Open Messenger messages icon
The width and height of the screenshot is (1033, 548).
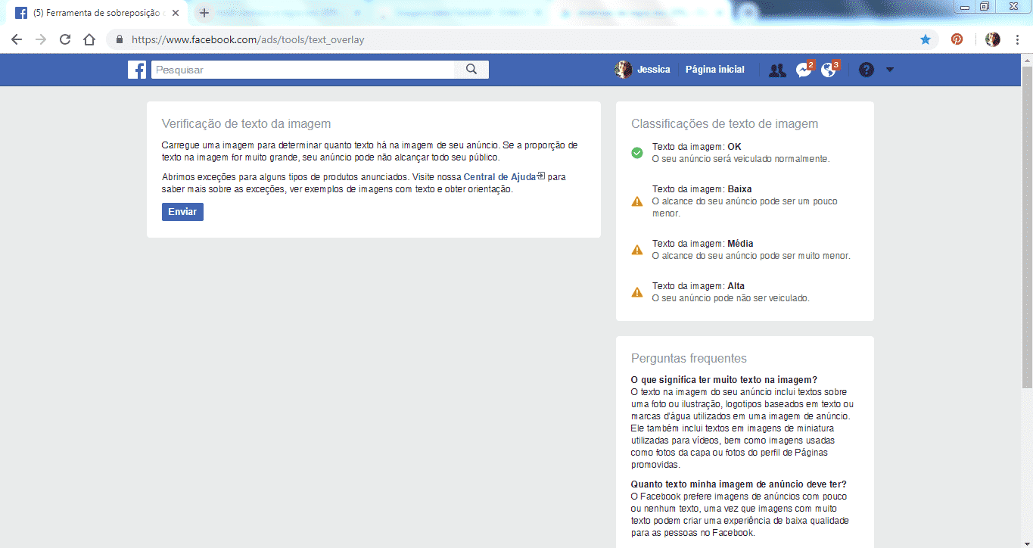(x=804, y=70)
